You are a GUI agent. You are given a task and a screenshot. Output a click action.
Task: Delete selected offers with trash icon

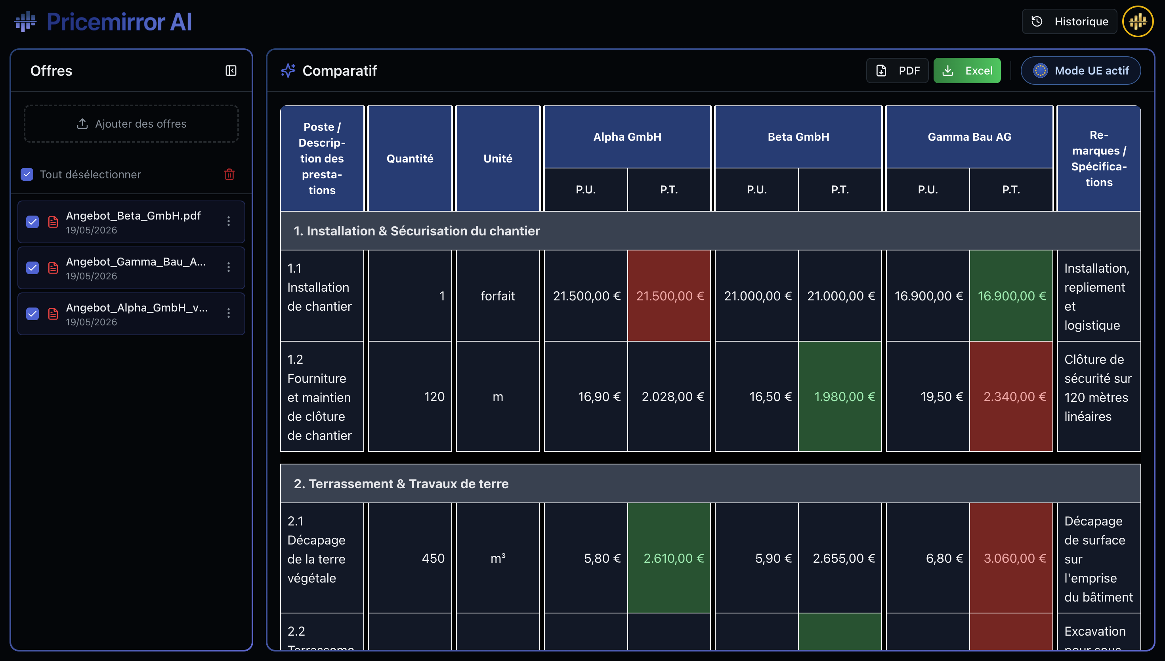click(x=229, y=174)
